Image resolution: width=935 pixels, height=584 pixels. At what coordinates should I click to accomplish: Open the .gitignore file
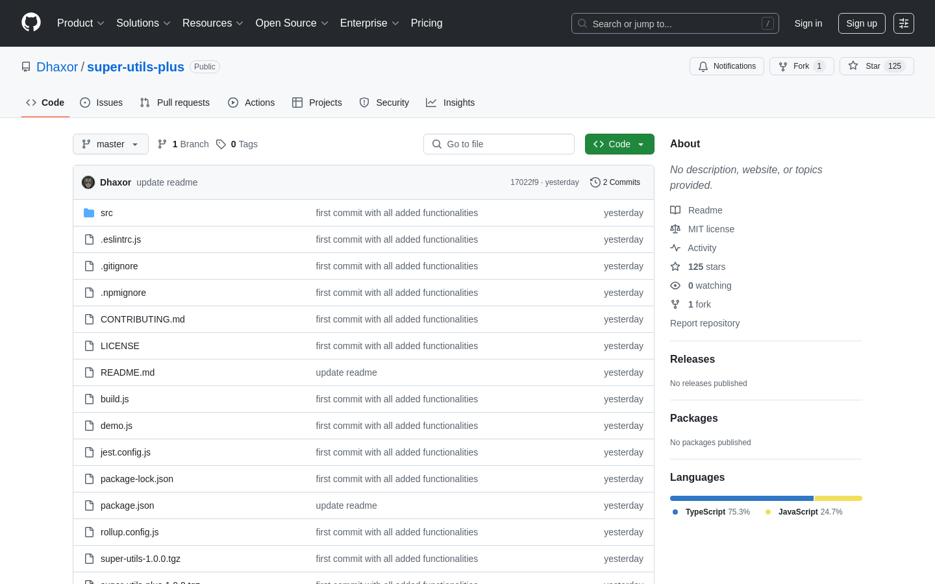[x=119, y=266]
